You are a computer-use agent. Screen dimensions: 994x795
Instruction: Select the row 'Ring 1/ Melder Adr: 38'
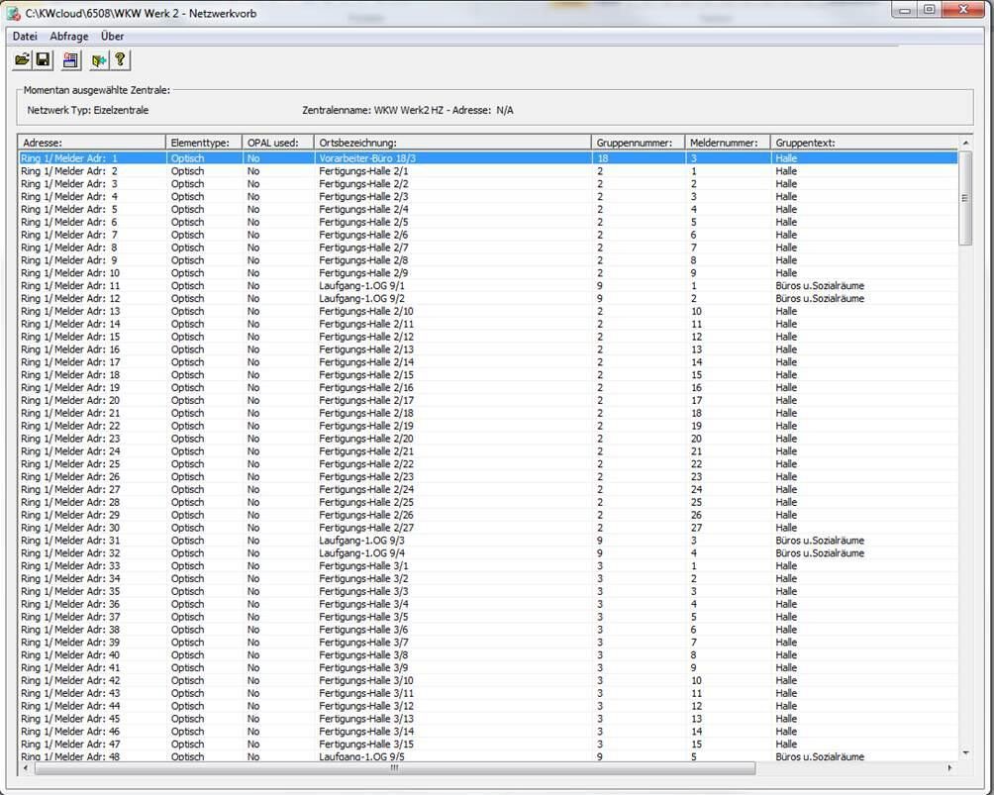point(488,630)
